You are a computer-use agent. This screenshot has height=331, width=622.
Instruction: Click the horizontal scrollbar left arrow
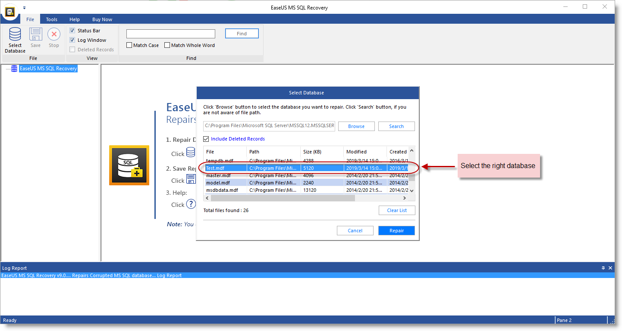(207, 198)
